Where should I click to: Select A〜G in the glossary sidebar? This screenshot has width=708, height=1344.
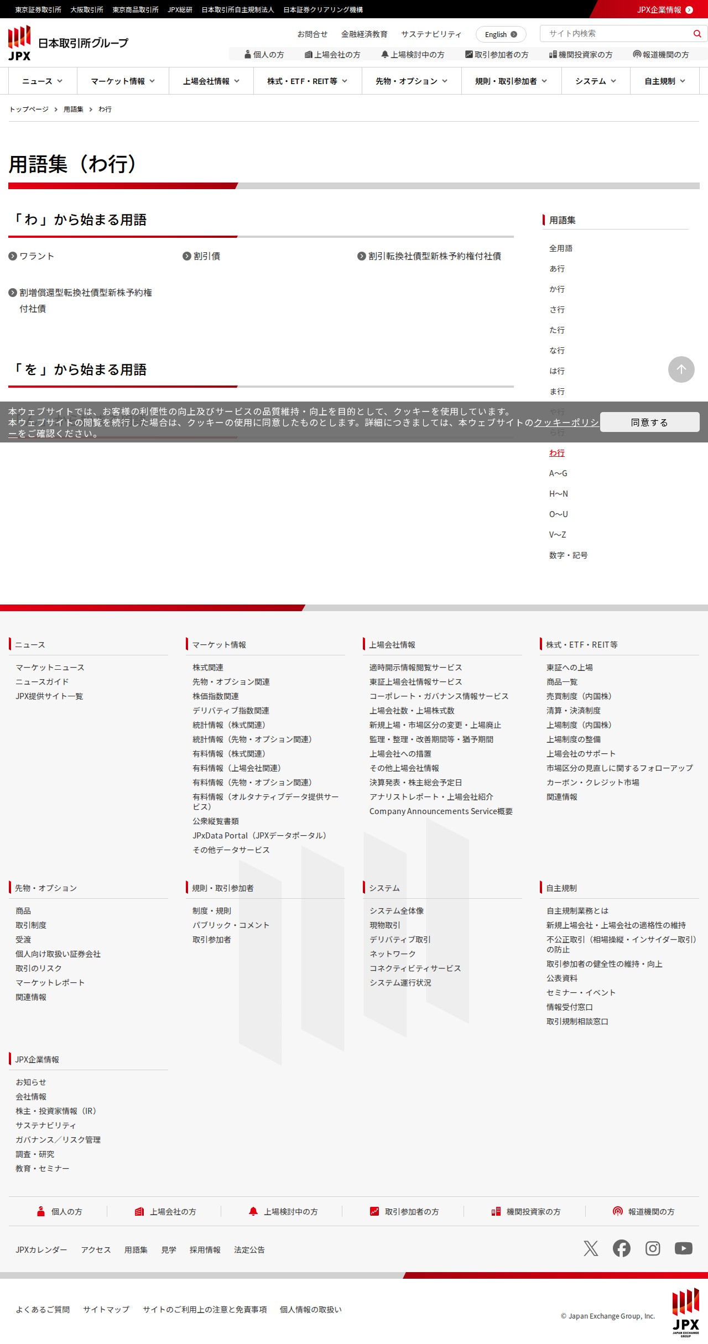click(558, 473)
